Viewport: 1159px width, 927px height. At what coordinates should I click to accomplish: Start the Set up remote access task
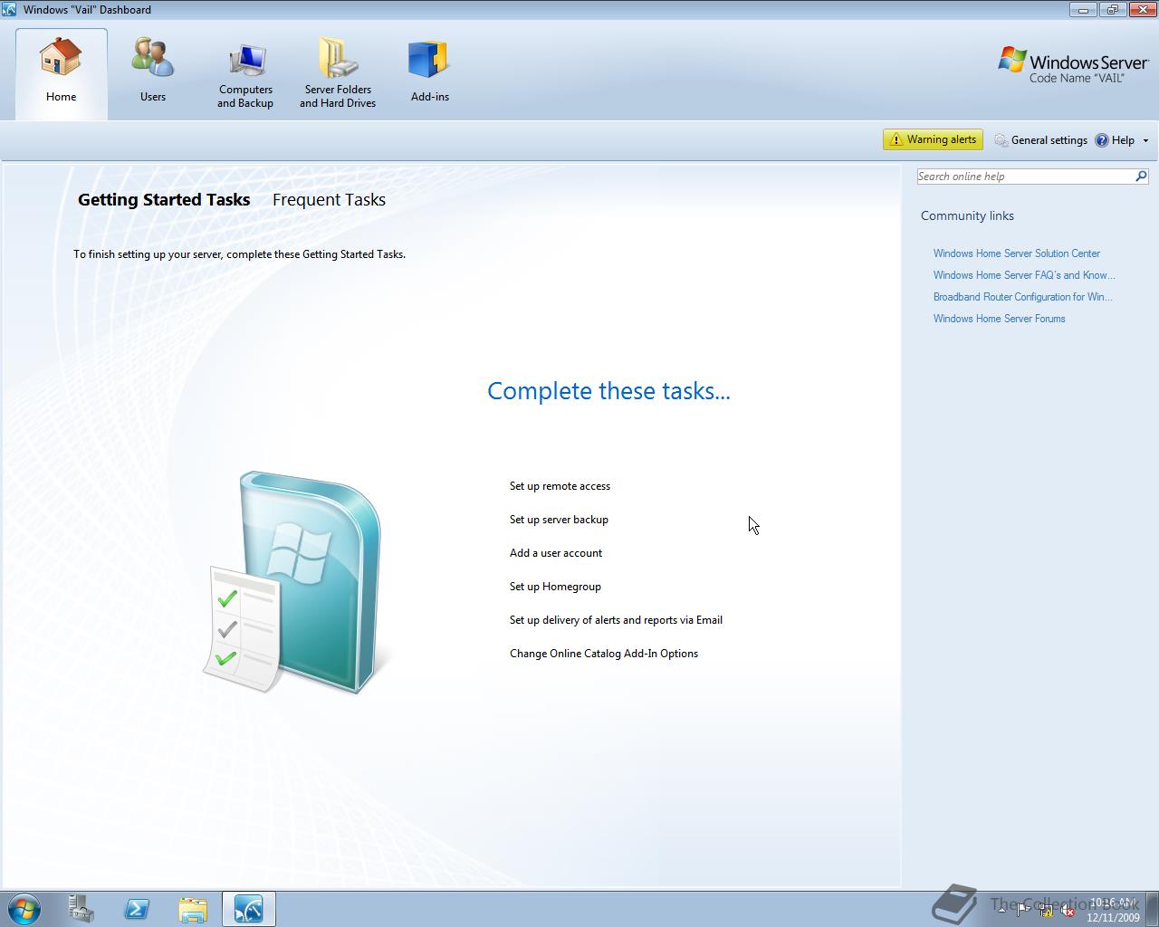click(x=560, y=486)
